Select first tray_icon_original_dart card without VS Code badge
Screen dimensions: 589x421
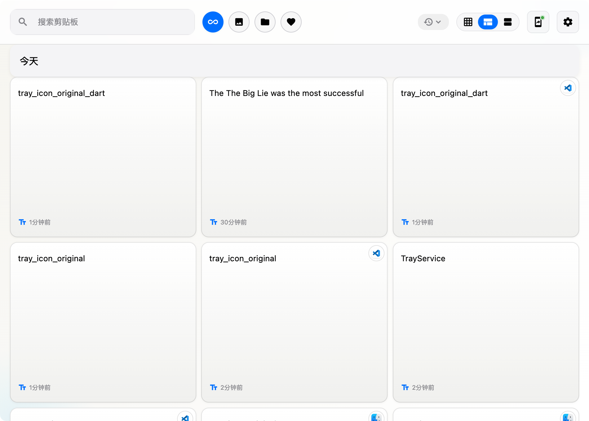pos(103,157)
